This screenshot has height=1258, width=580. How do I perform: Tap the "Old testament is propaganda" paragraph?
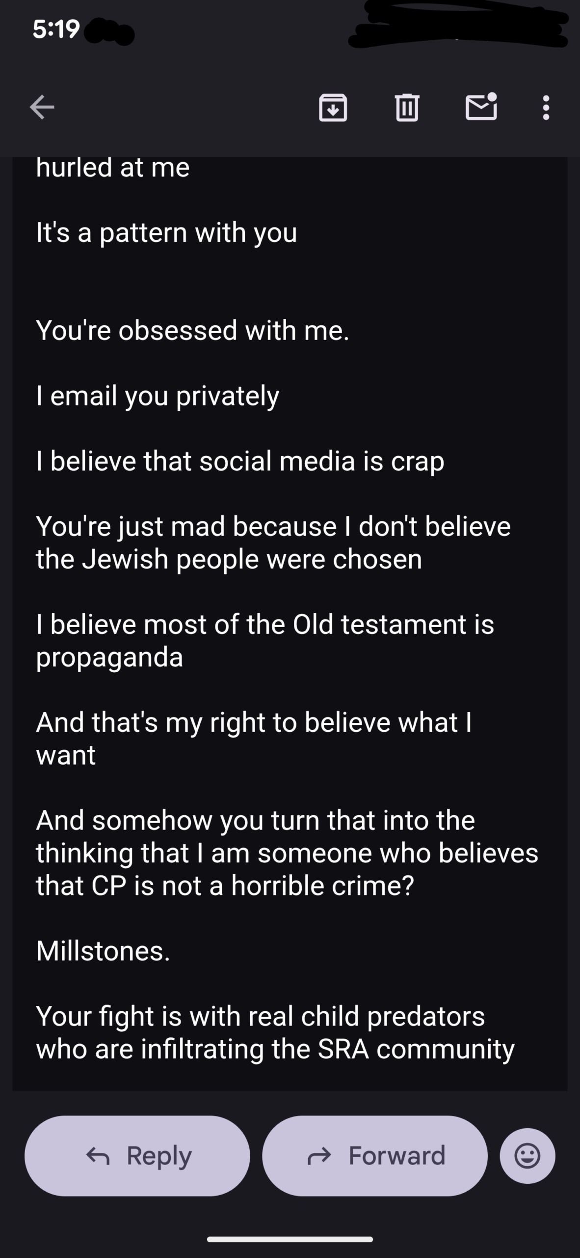click(264, 640)
